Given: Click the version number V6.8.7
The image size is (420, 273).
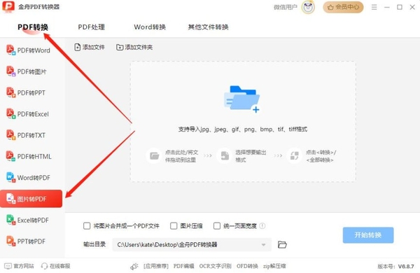Looking at the screenshot, I should [x=406, y=266].
